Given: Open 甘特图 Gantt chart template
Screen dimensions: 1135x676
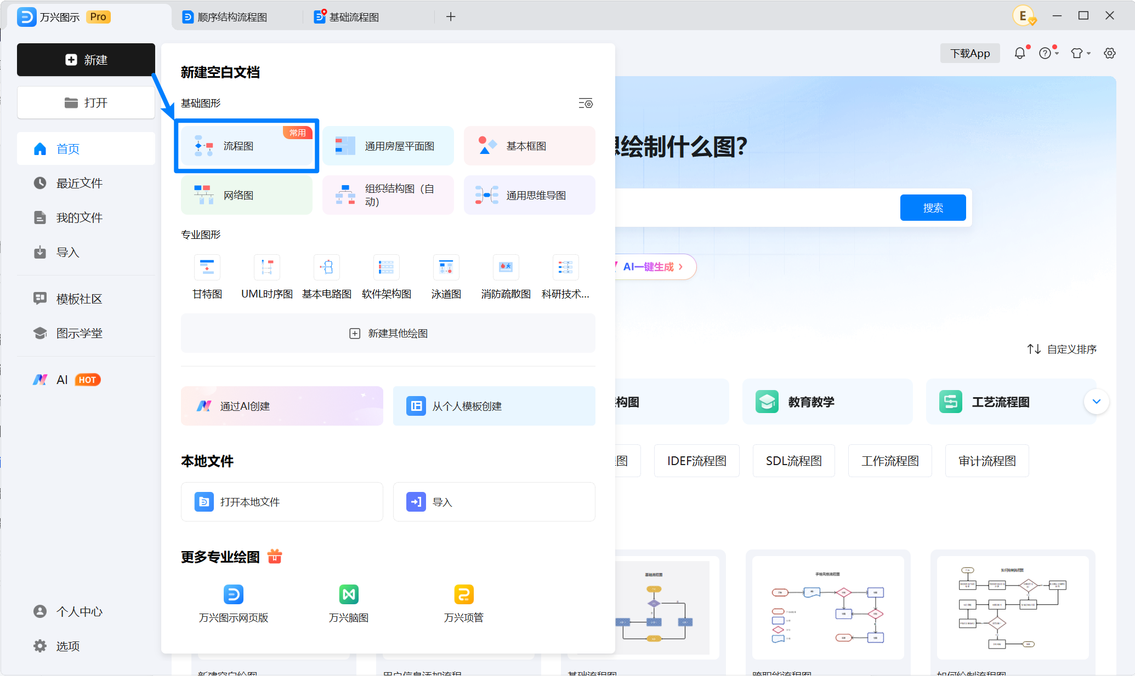Looking at the screenshot, I should pyautogui.click(x=207, y=277).
